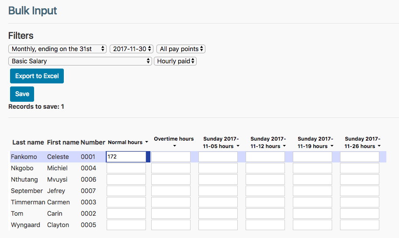Click Normal hours field for Fankomo Celeste
The image size is (399, 238).
tap(126, 157)
